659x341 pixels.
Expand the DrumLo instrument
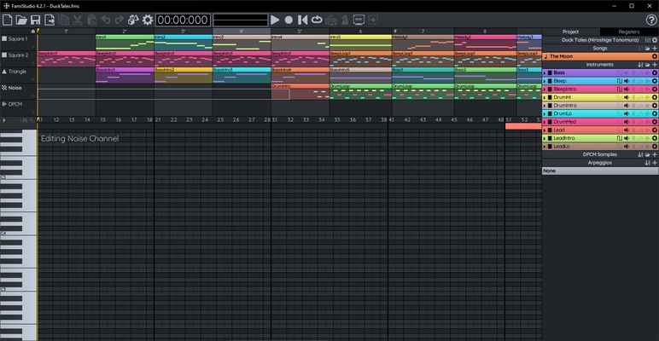click(545, 113)
